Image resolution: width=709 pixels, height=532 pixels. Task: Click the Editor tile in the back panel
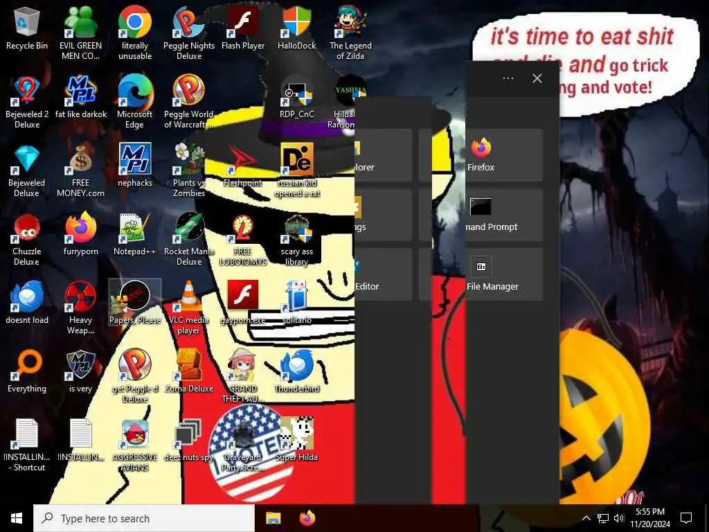383,274
